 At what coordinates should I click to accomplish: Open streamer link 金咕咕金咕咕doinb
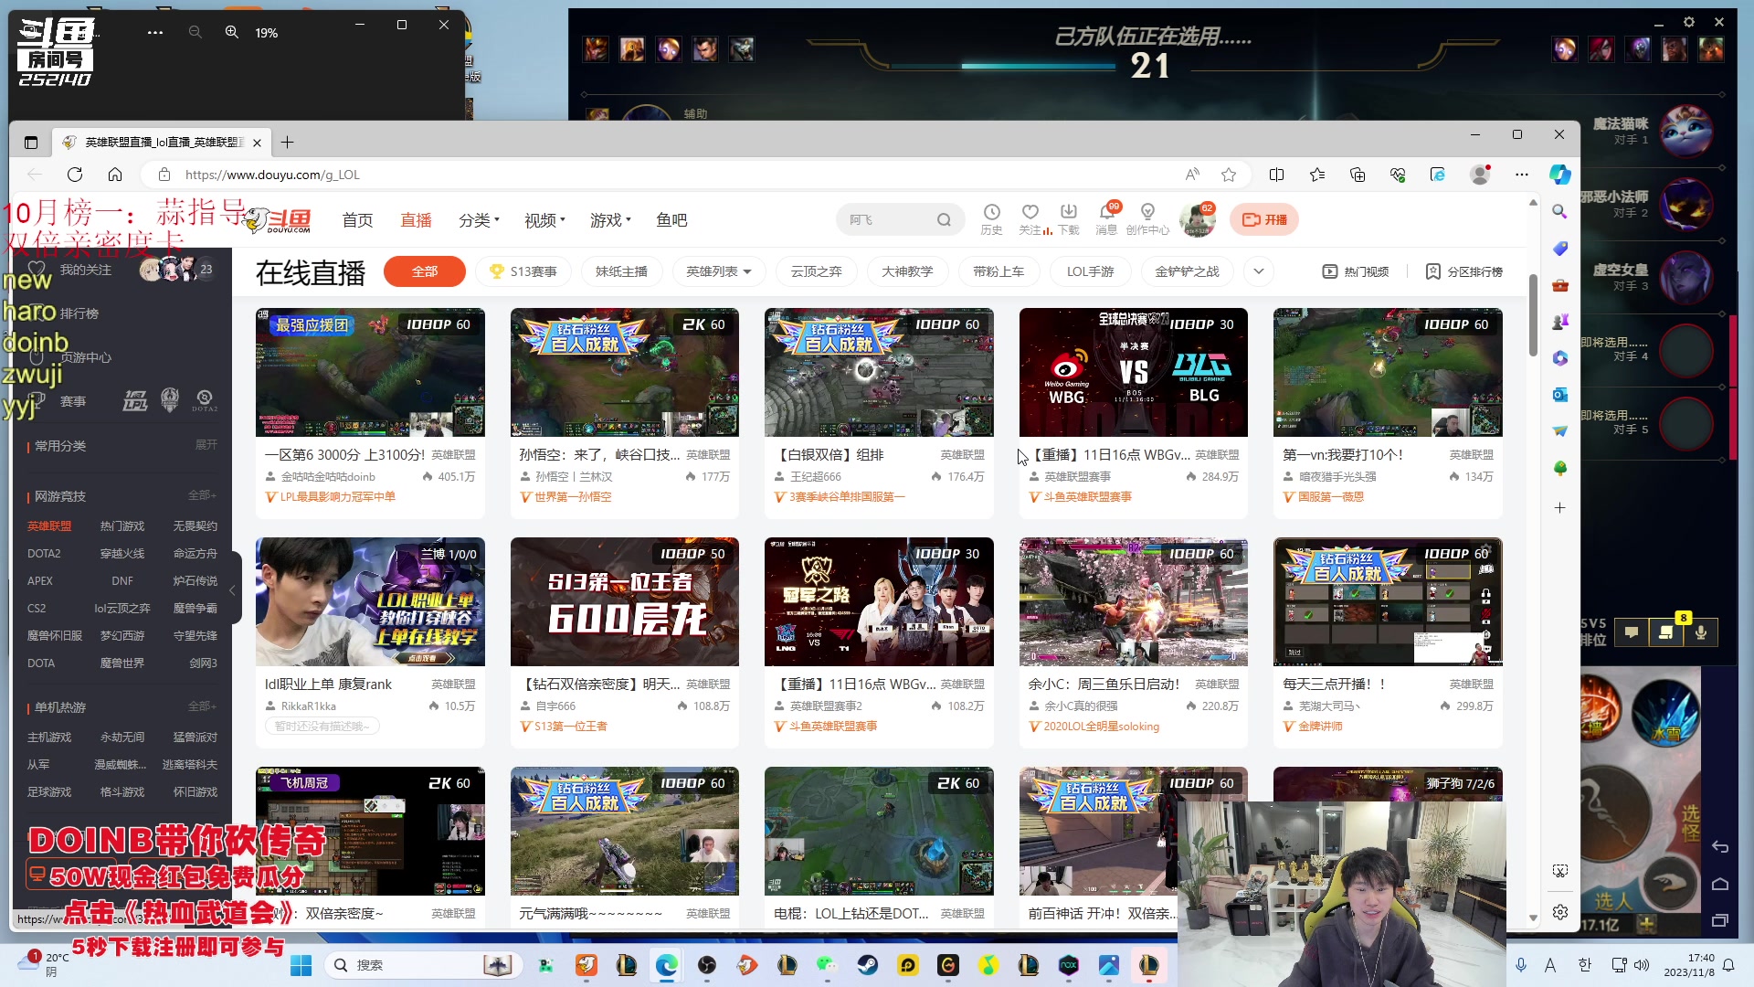tap(328, 477)
